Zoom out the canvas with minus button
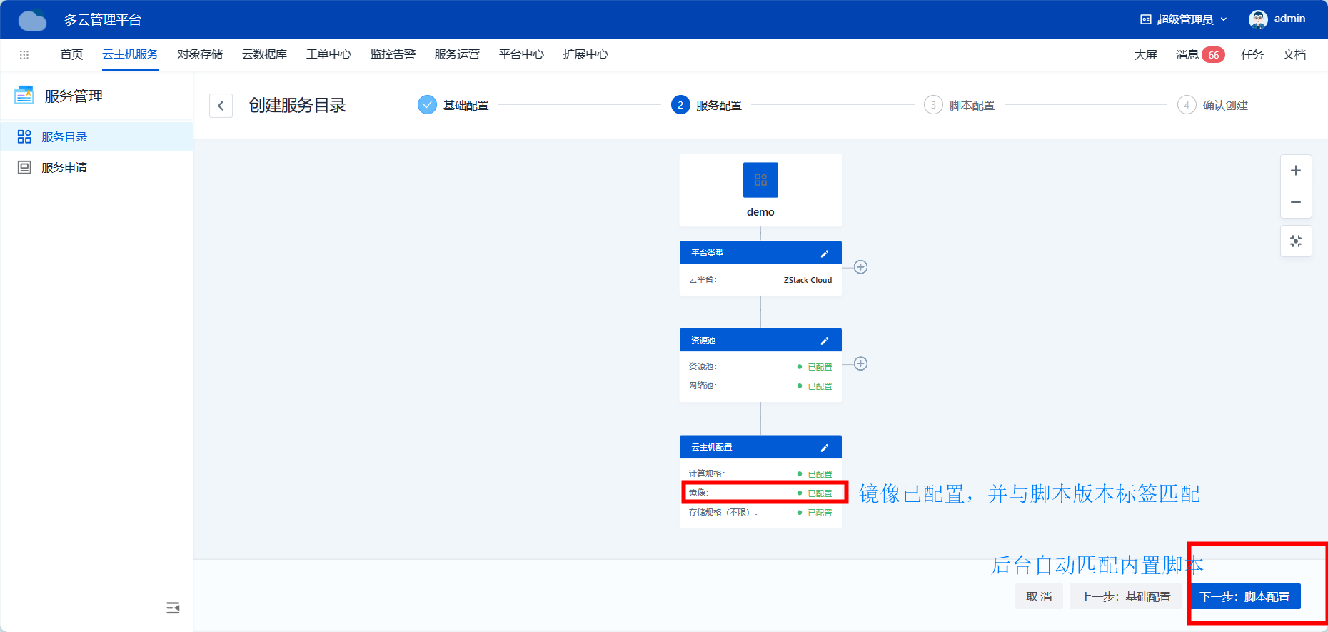Image resolution: width=1328 pixels, height=632 pixels. (1296, 202)
